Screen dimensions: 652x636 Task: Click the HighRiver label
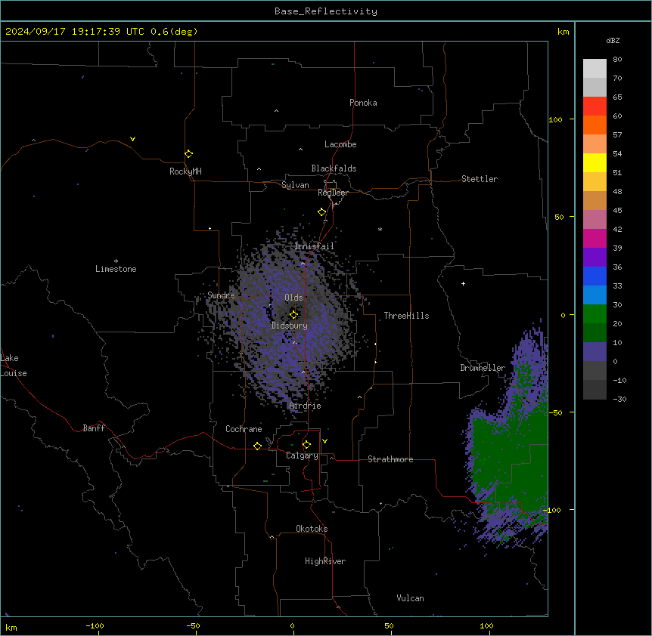325,561
